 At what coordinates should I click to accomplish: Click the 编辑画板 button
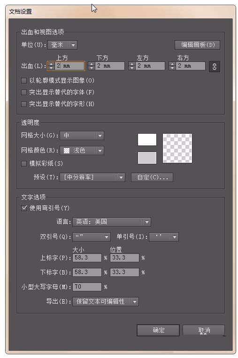pos(197,45)
